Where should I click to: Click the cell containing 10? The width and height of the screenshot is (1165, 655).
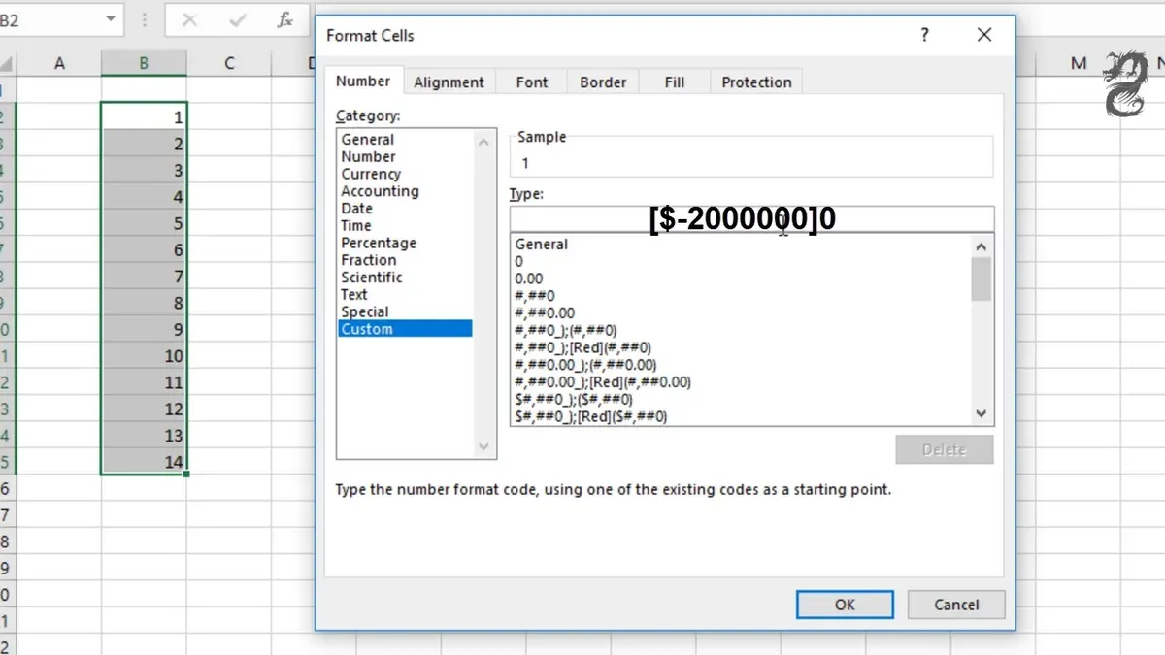[144, 356]
